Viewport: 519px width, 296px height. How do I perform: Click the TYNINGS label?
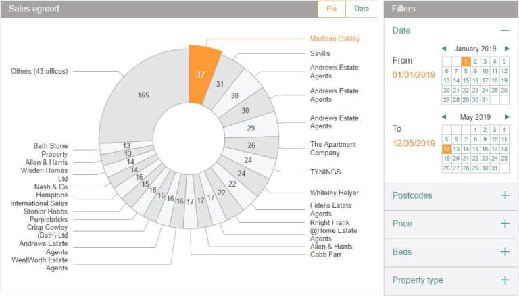click(x=325, y=172)
